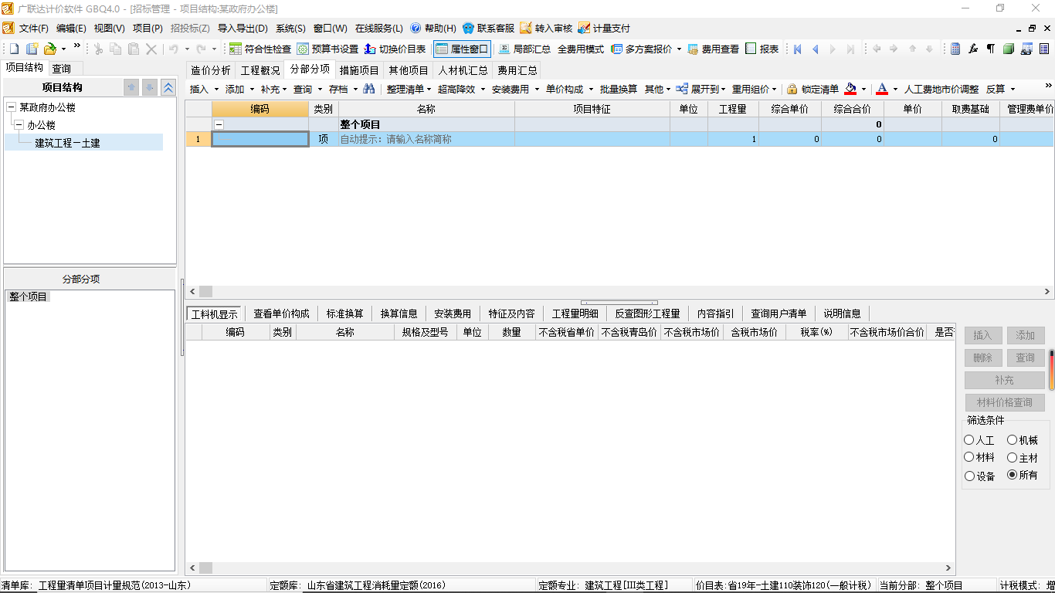This screenshot has width=1055, height=593.
Task: Open the 特征及内容 tab
Action: click(511, 313)
